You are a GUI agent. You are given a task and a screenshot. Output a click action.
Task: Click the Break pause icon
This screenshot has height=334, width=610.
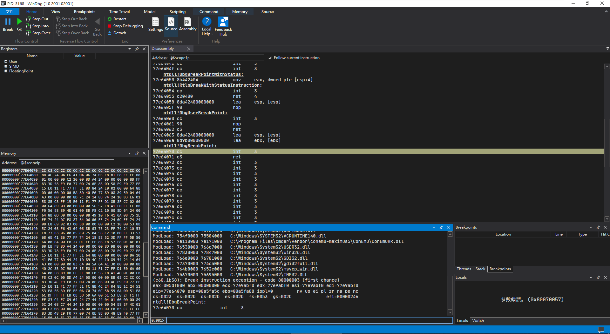coord(8,22)
